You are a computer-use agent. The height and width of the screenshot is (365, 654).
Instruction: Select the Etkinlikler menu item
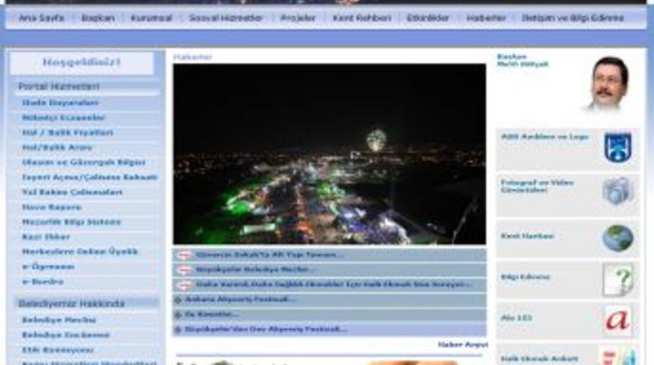coord(428,18)
